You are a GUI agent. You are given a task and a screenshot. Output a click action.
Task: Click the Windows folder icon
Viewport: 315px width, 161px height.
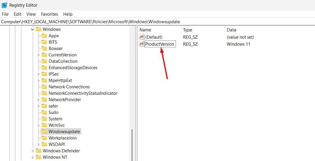38,29
